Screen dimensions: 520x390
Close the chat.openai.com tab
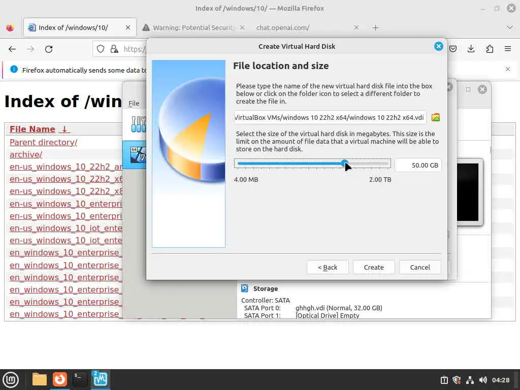[x=356, y=27]
